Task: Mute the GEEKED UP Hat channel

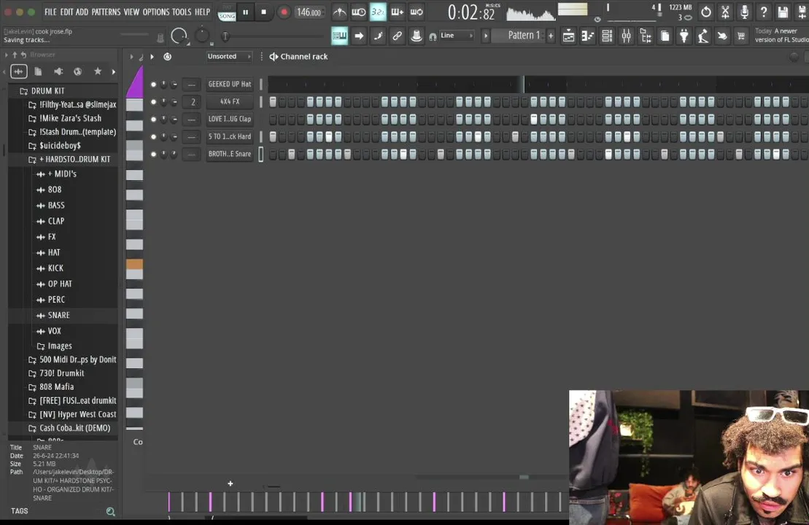Action: [153, 84]
